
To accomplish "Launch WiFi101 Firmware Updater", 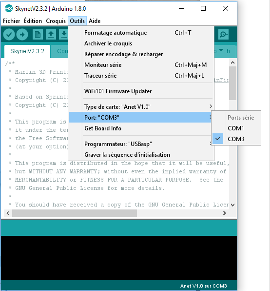I will click(141, 91).
